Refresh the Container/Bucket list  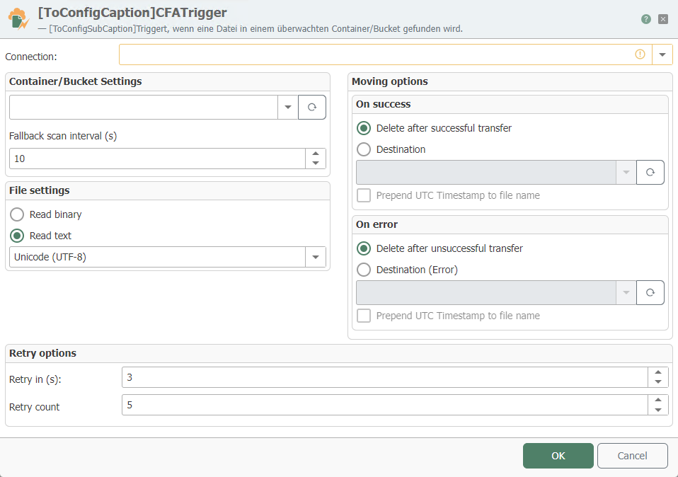click(x=312, y=108)
